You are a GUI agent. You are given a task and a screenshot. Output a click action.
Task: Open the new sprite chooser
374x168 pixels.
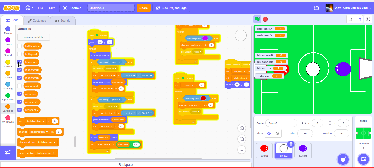[x=343, y=159]
